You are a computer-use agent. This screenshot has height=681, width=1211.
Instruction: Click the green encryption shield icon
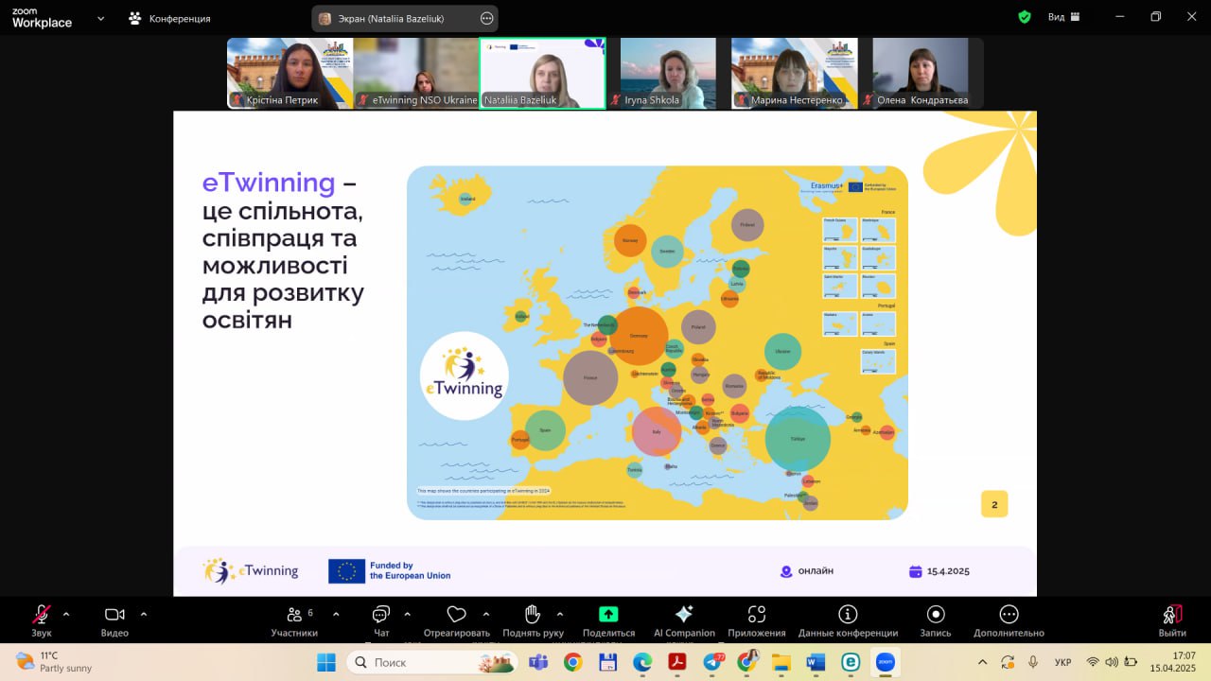point(1025,17)
